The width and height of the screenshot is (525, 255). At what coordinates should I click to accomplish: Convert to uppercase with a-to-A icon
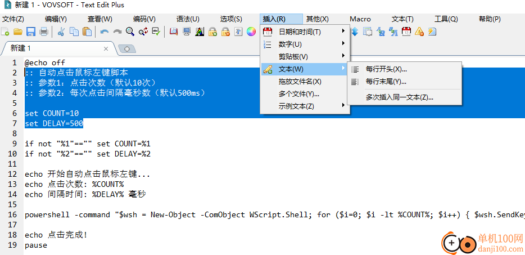point(393,32)
